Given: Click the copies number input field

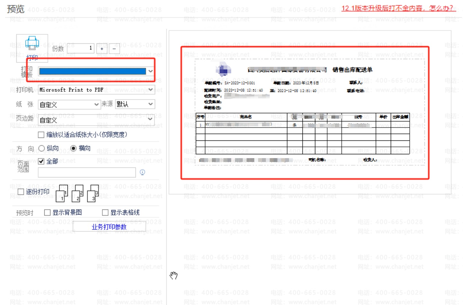Looking at the screenshot, I should click(81, 49).
